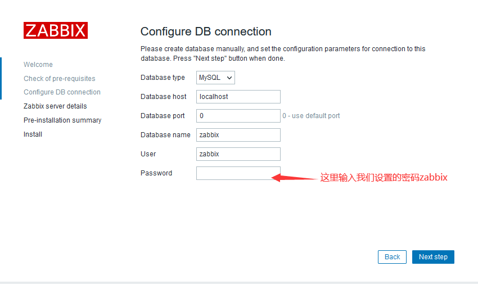Screen dimensions: 478x284
Task: Select the Install step in sidebar
Action: (x=33, y=134)
